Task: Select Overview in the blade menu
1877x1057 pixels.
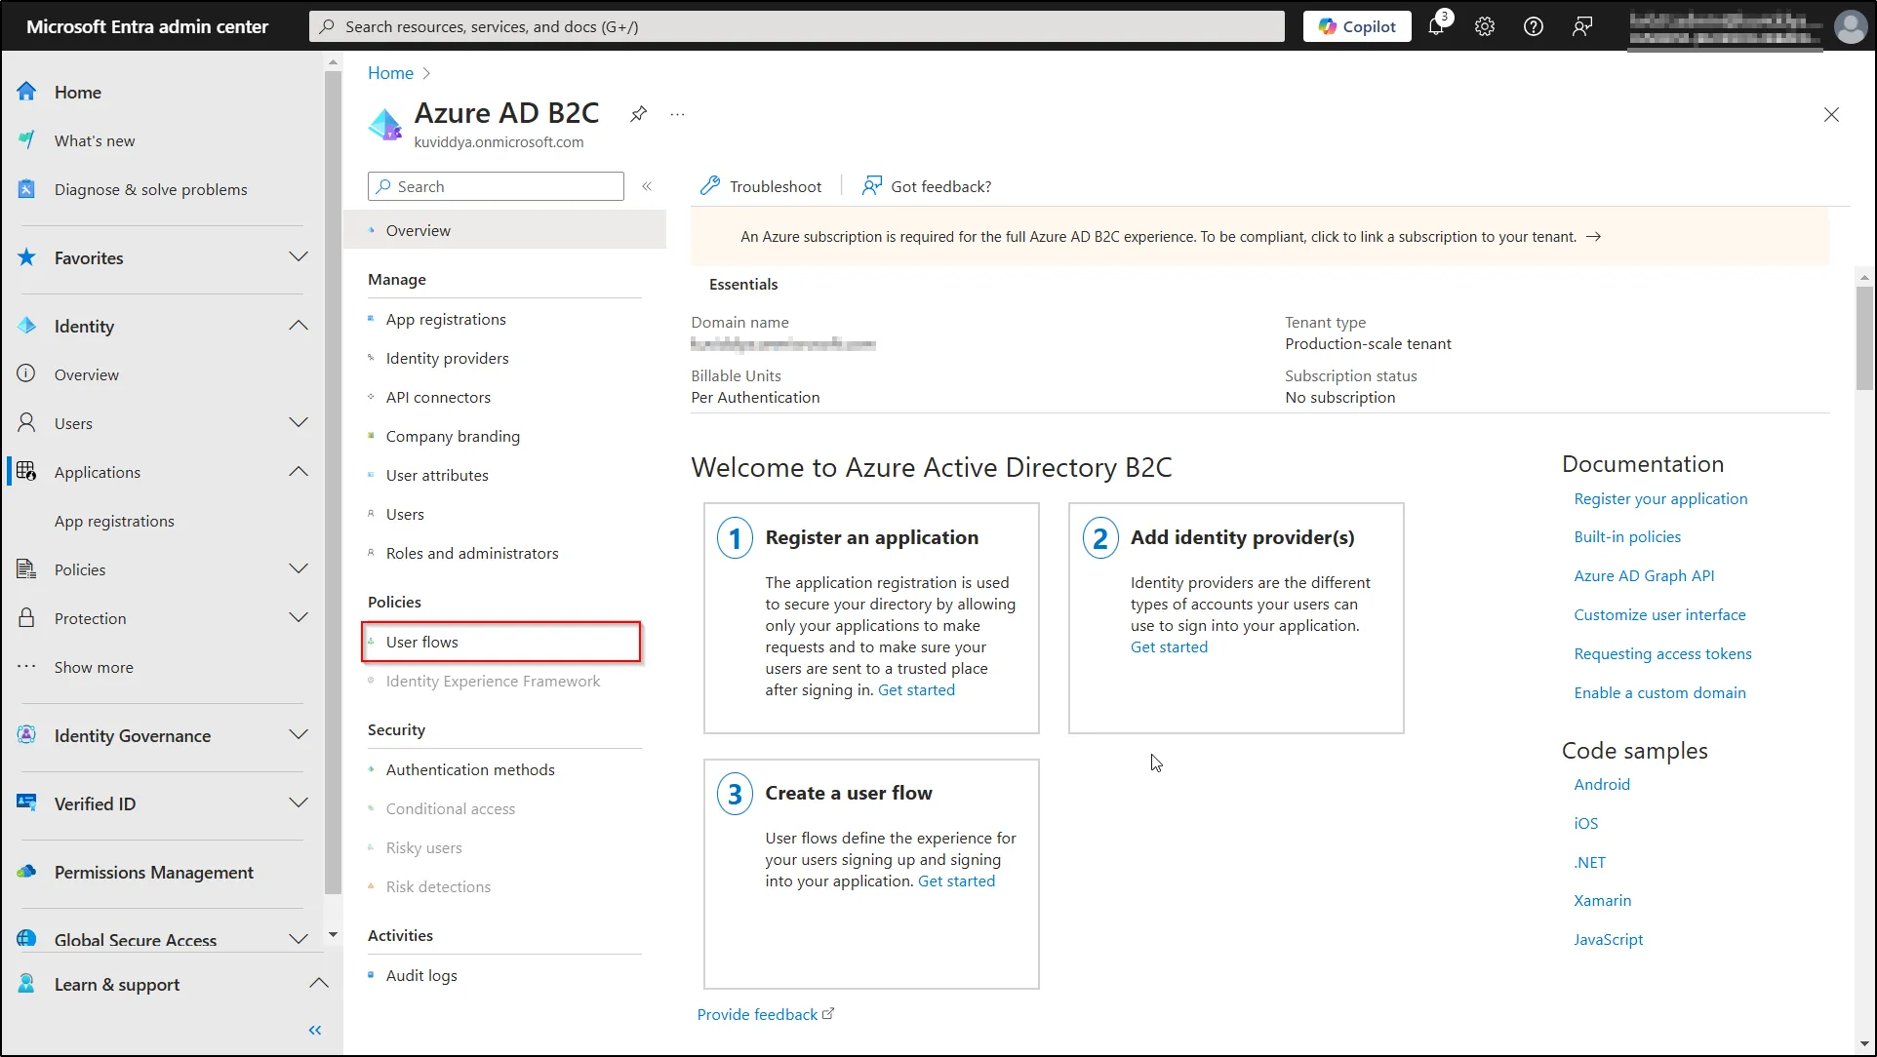Action: [505, 230]
